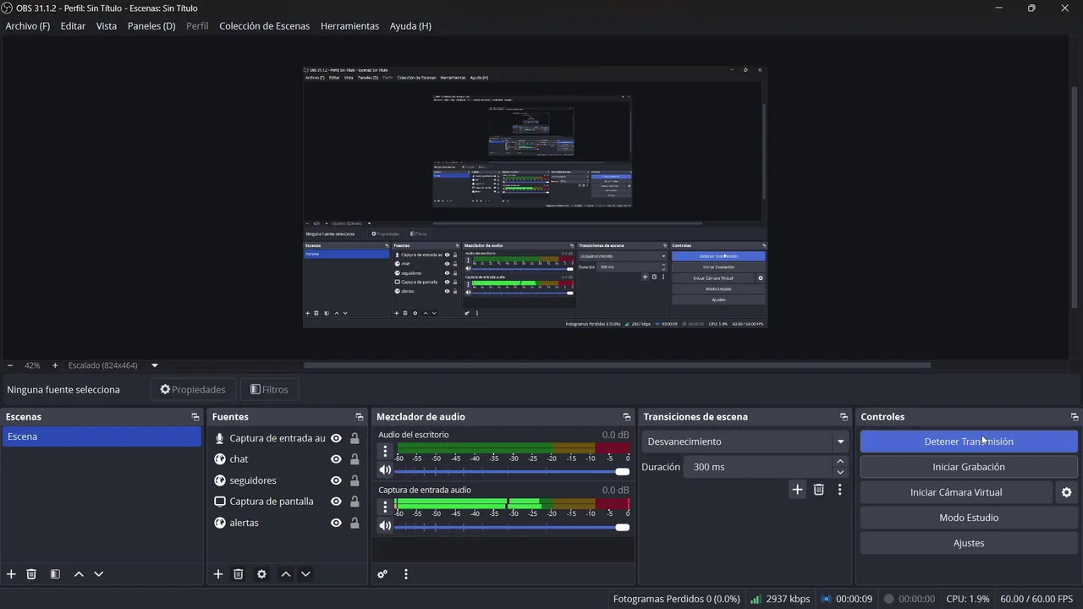Mute Audio del escritorio speaker icon
Image resolution: width=1083 pixels, height=609 pixels.
(385, 470)
